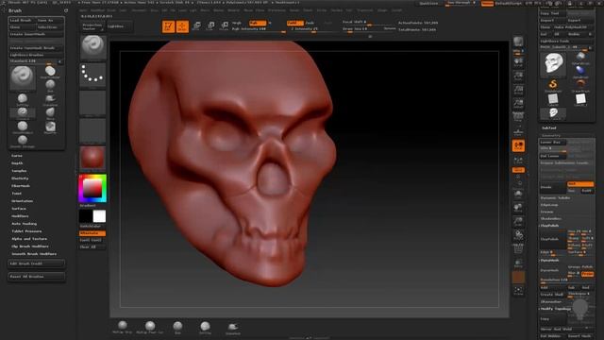Toggle the Floor grid

pyautogui.click(x=518, y=131)
